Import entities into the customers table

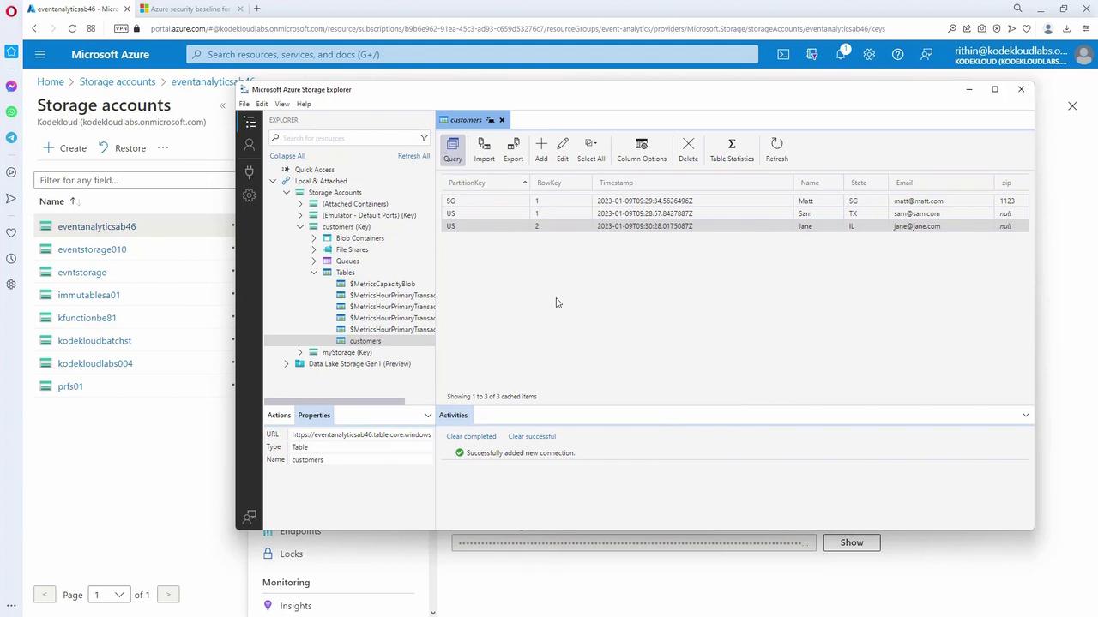click(484, 149)
